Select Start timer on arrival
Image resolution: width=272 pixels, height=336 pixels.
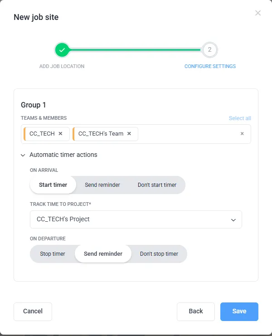53,185
